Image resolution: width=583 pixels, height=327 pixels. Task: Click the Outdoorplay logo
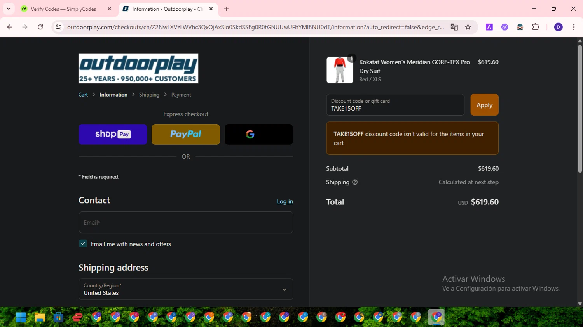pos(138,68)
